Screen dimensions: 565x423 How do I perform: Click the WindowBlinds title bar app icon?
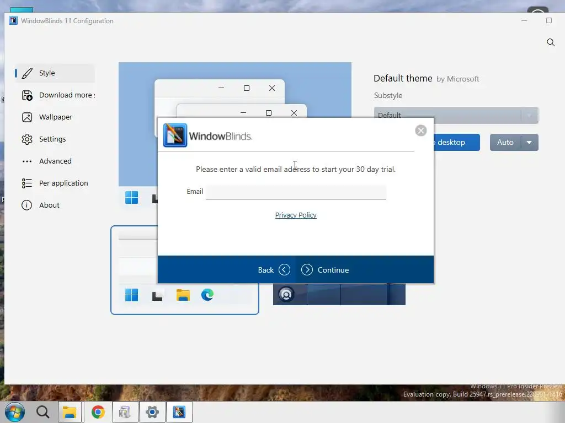point(13,21)
